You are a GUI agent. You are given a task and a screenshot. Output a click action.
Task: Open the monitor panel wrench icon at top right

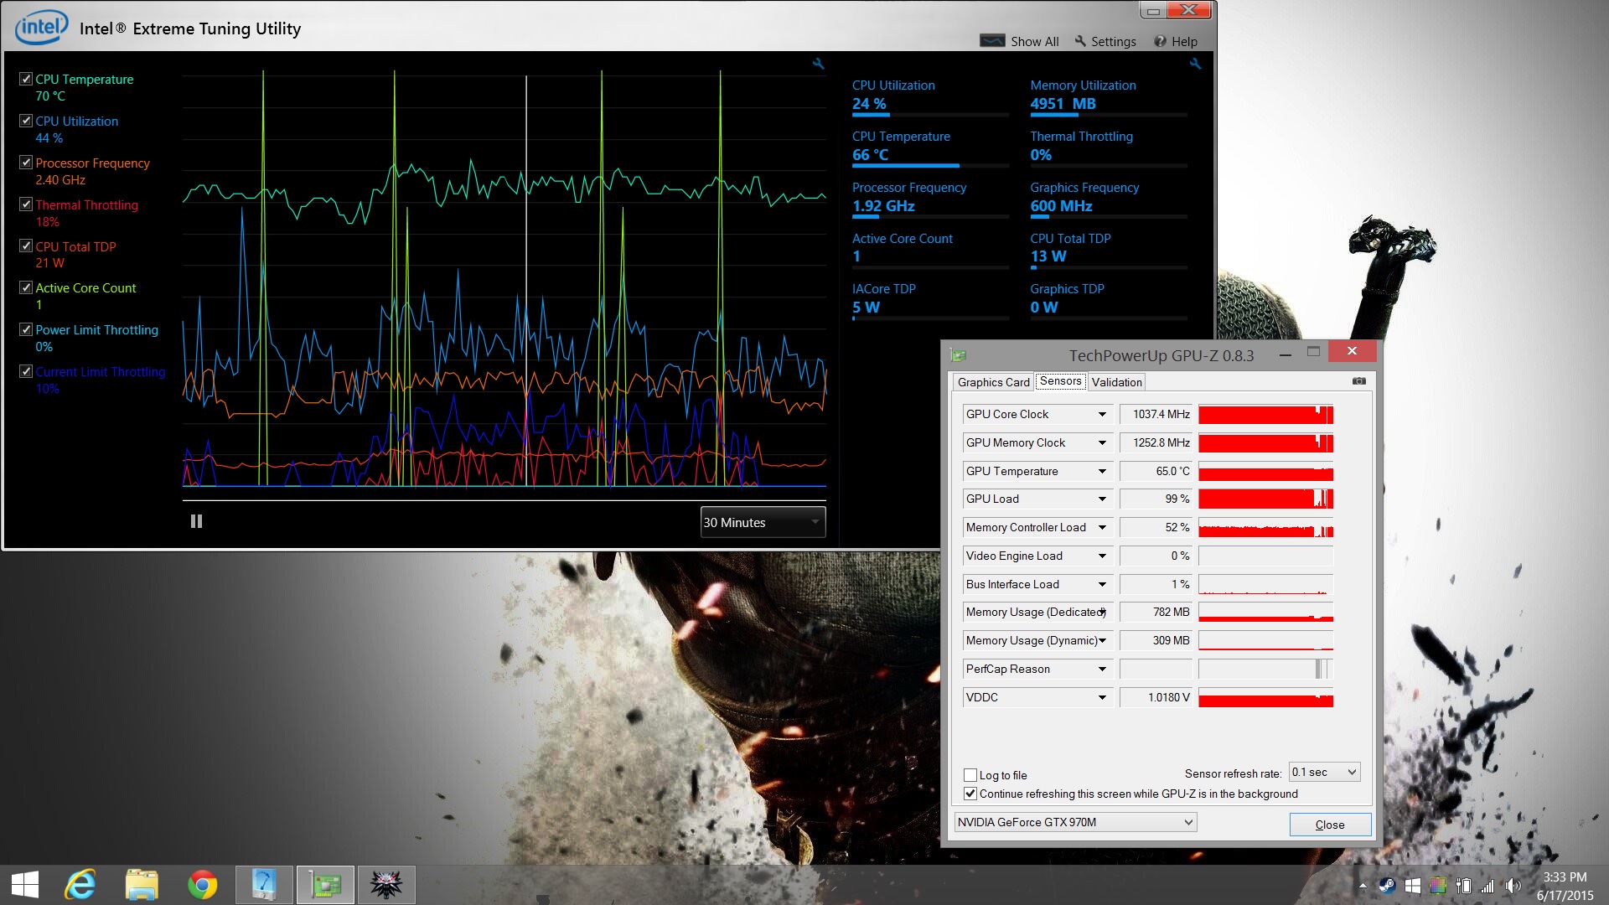(1195, 64)
